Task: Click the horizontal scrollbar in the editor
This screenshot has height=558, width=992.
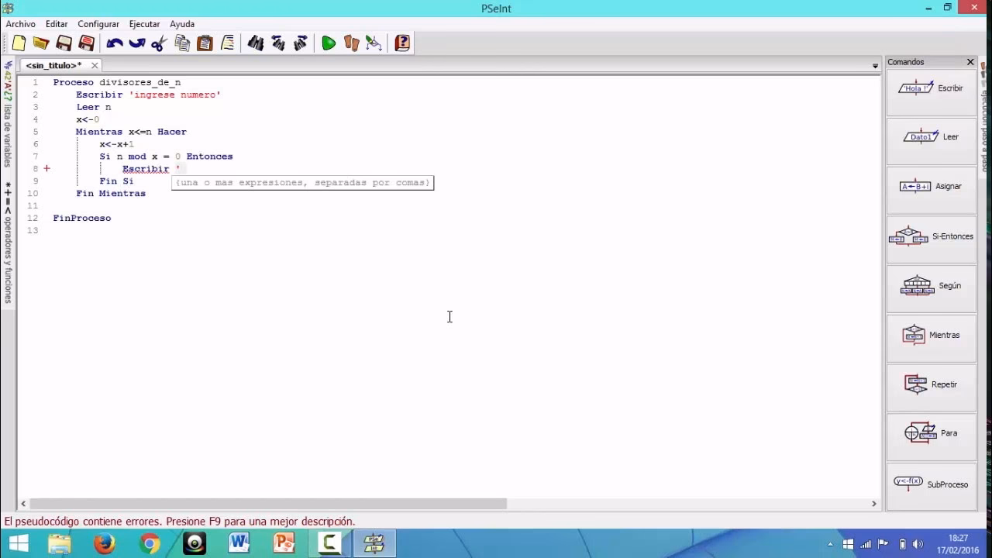Action: click(267, 504)
